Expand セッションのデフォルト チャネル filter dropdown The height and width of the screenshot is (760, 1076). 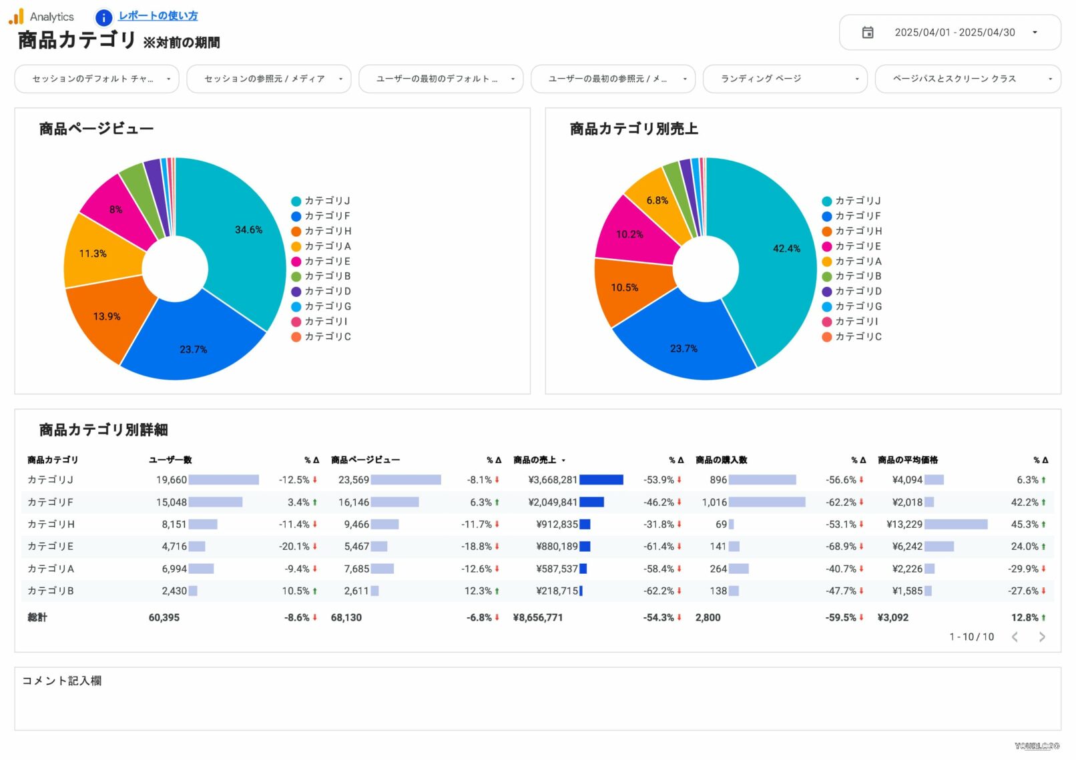click(x=97, y=79)
